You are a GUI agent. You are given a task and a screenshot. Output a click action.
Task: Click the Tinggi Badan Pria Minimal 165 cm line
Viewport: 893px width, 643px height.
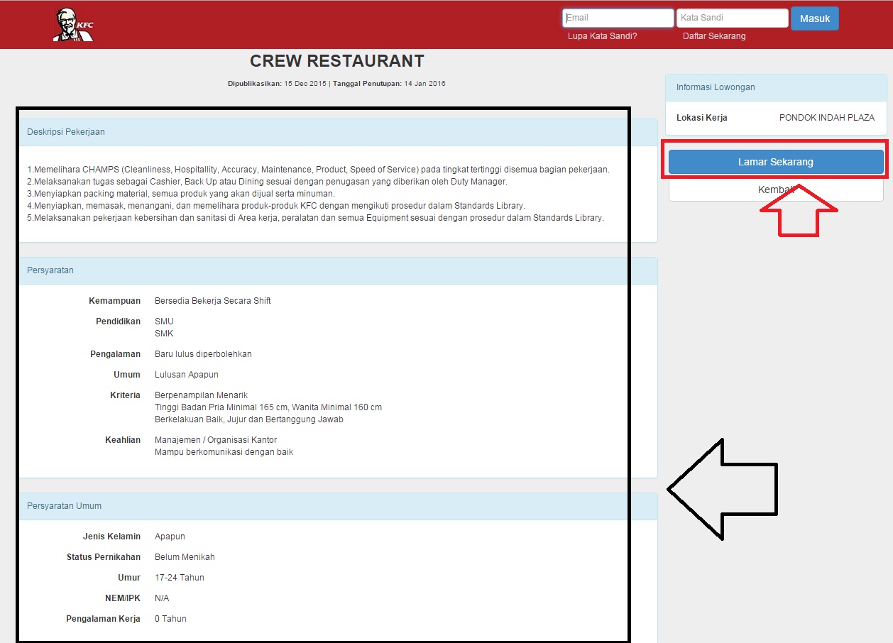coord(268,407)
